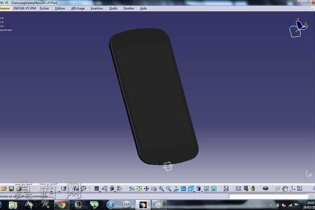Open the yellow W taskbar application
315x210 pixels.
(13, 205)
